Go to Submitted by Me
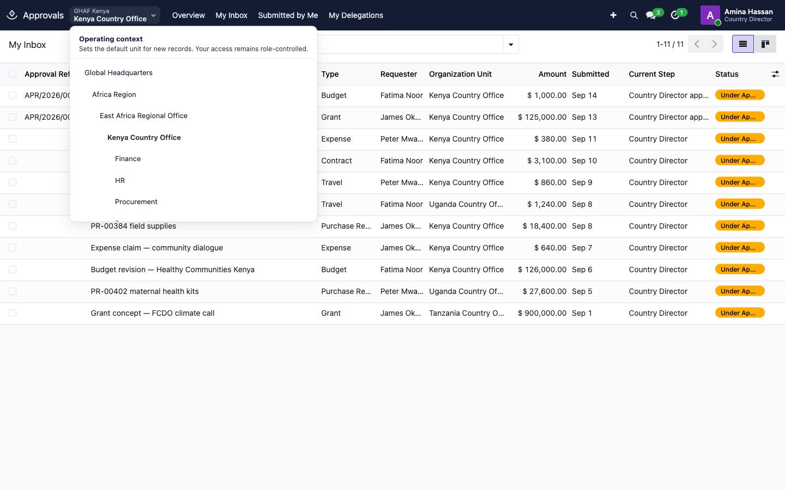This screenshot has width=785, height=490. (288, 15)
